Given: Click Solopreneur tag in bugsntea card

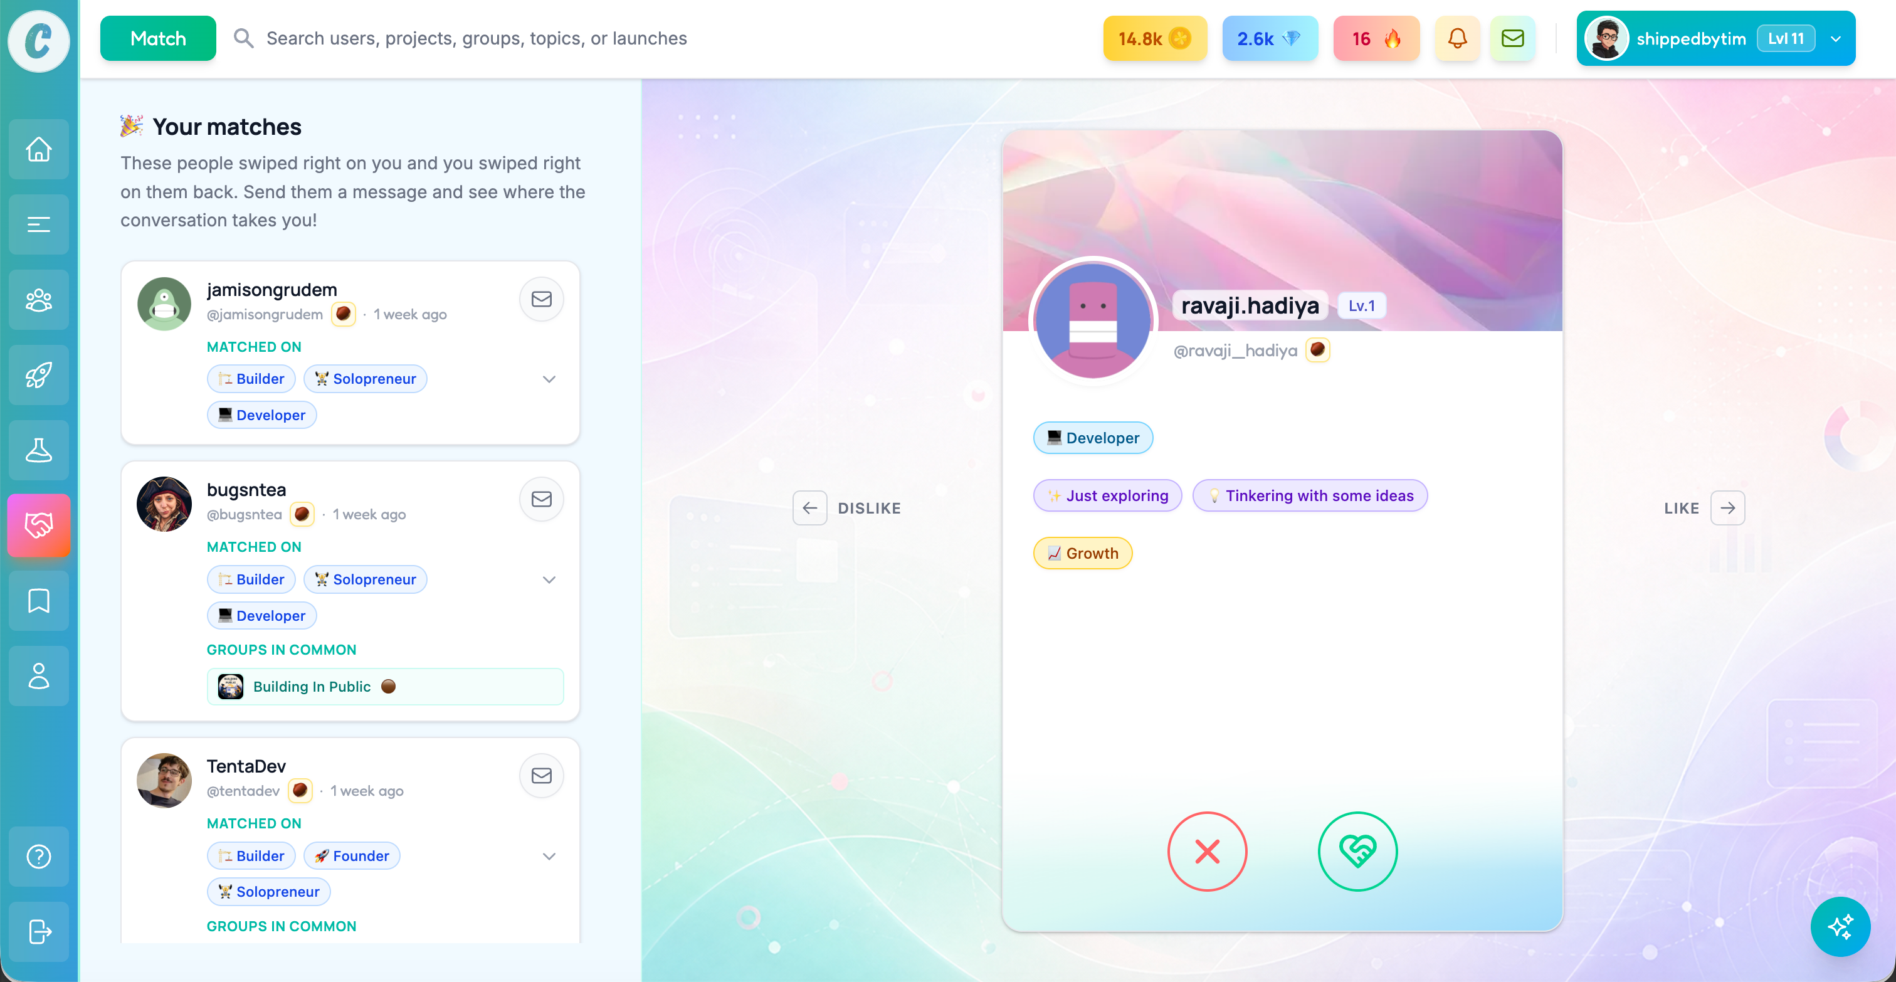Looking at the screenshot, I should pyautogui.click(x=365, y=579).
